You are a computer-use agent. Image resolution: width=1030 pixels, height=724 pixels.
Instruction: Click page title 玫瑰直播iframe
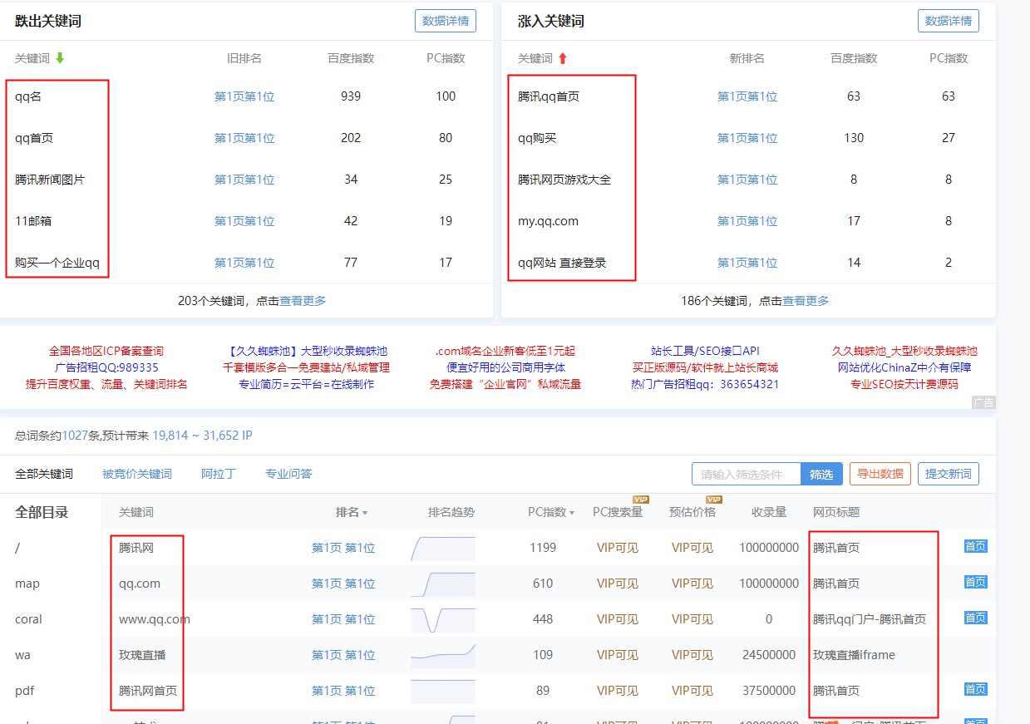pos(854,655)
